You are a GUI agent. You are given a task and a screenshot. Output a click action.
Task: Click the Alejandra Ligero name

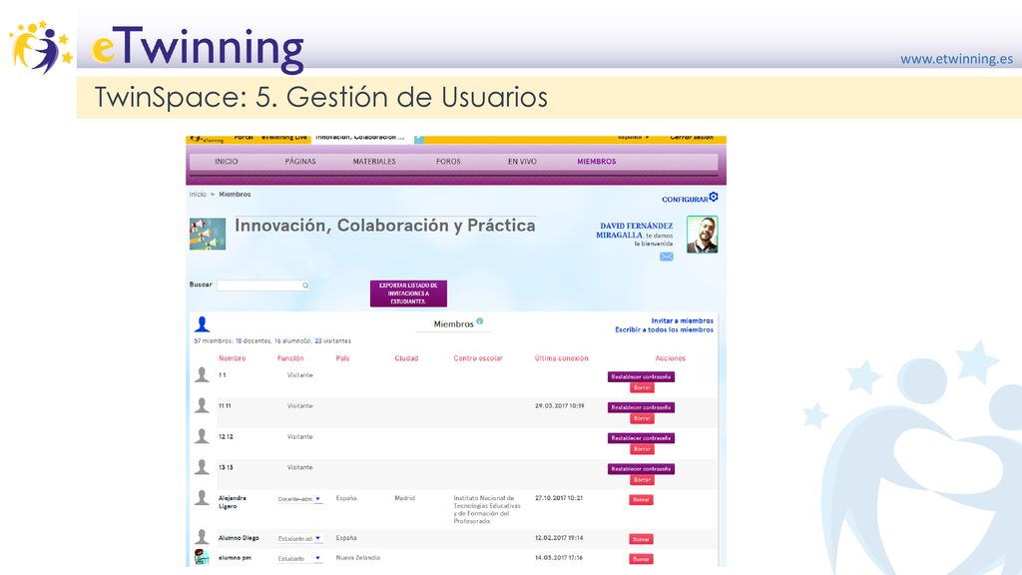(x=233, y=502)
